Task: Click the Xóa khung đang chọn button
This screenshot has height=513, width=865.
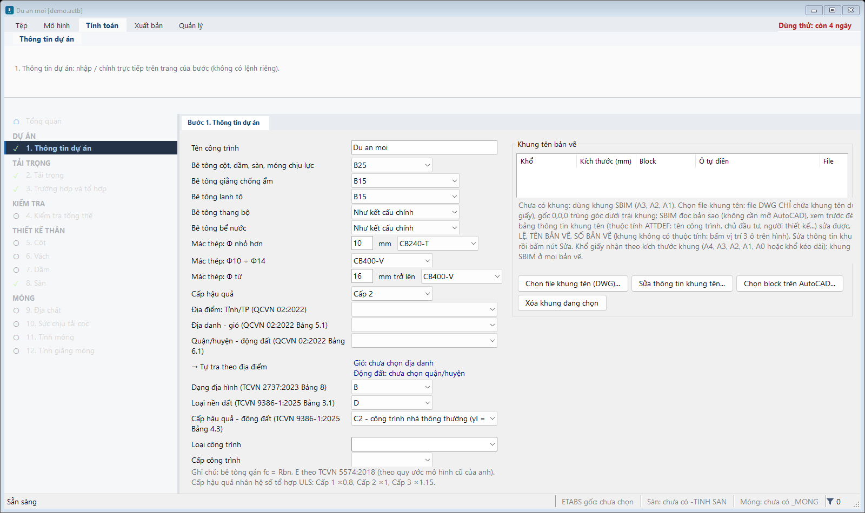Action: pyautogui.click(x=562, y=303)
